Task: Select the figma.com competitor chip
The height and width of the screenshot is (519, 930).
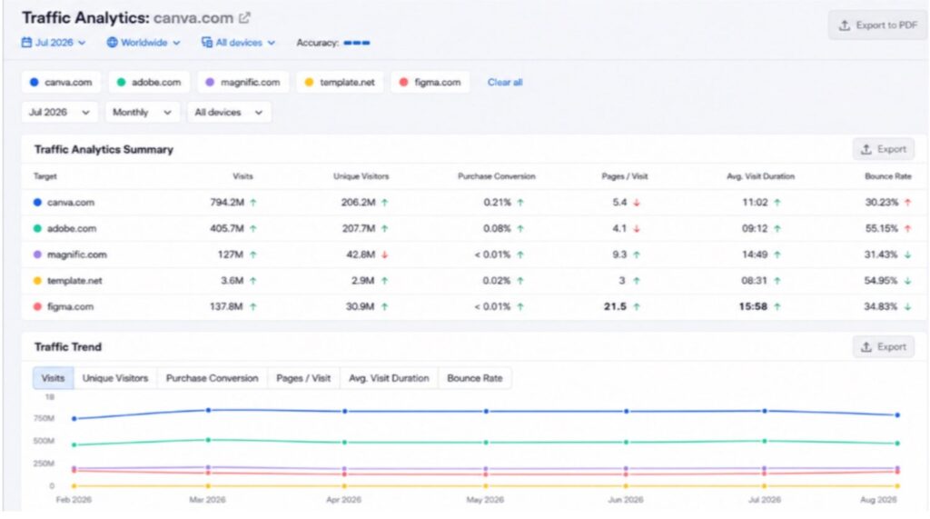Action: pyautogui.click(x=430, y=83)
